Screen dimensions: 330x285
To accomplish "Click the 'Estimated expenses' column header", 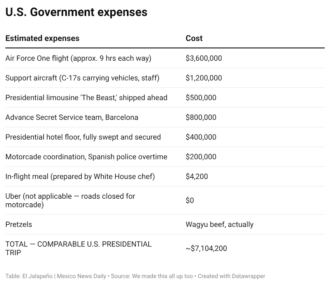I will pos(42,38).
